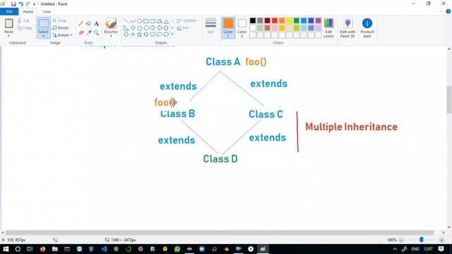Viewport: 452px width, 254px height.
Task: Choose the Curve shape
Action: 133,21
